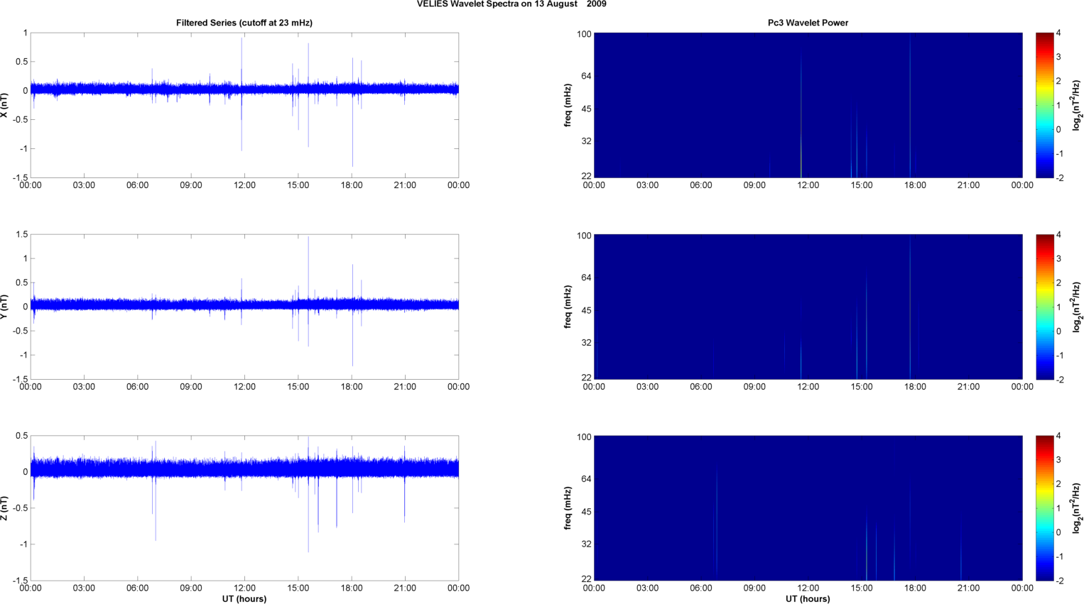The width and height of the screenshot is (1084, 604).
Task: Click the log2(nT²/Hz) label of the bottom colorbar
Action: [x=1077, y=508]
